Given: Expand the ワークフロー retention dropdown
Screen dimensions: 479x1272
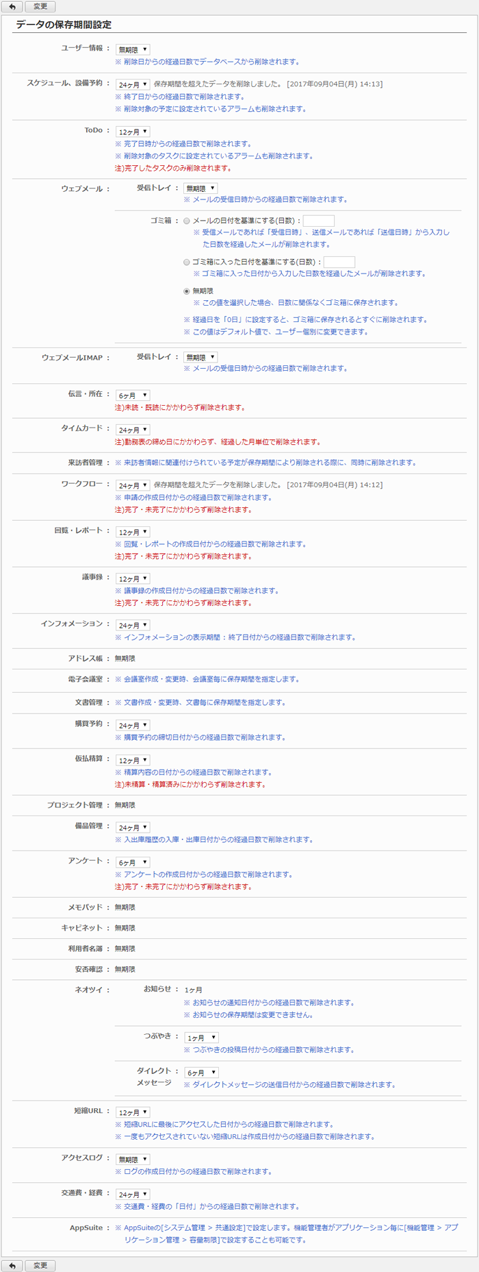Looking at the screenshot, I should (x=132, y=485).
